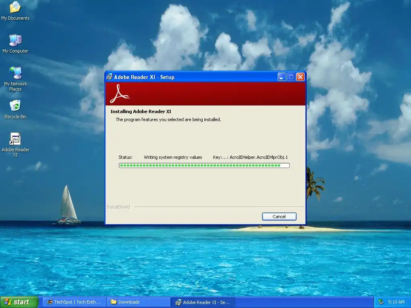411x308 pixels.
Task: Switch to Downloads folder taskbar button
Action: (x=138, y=302)
